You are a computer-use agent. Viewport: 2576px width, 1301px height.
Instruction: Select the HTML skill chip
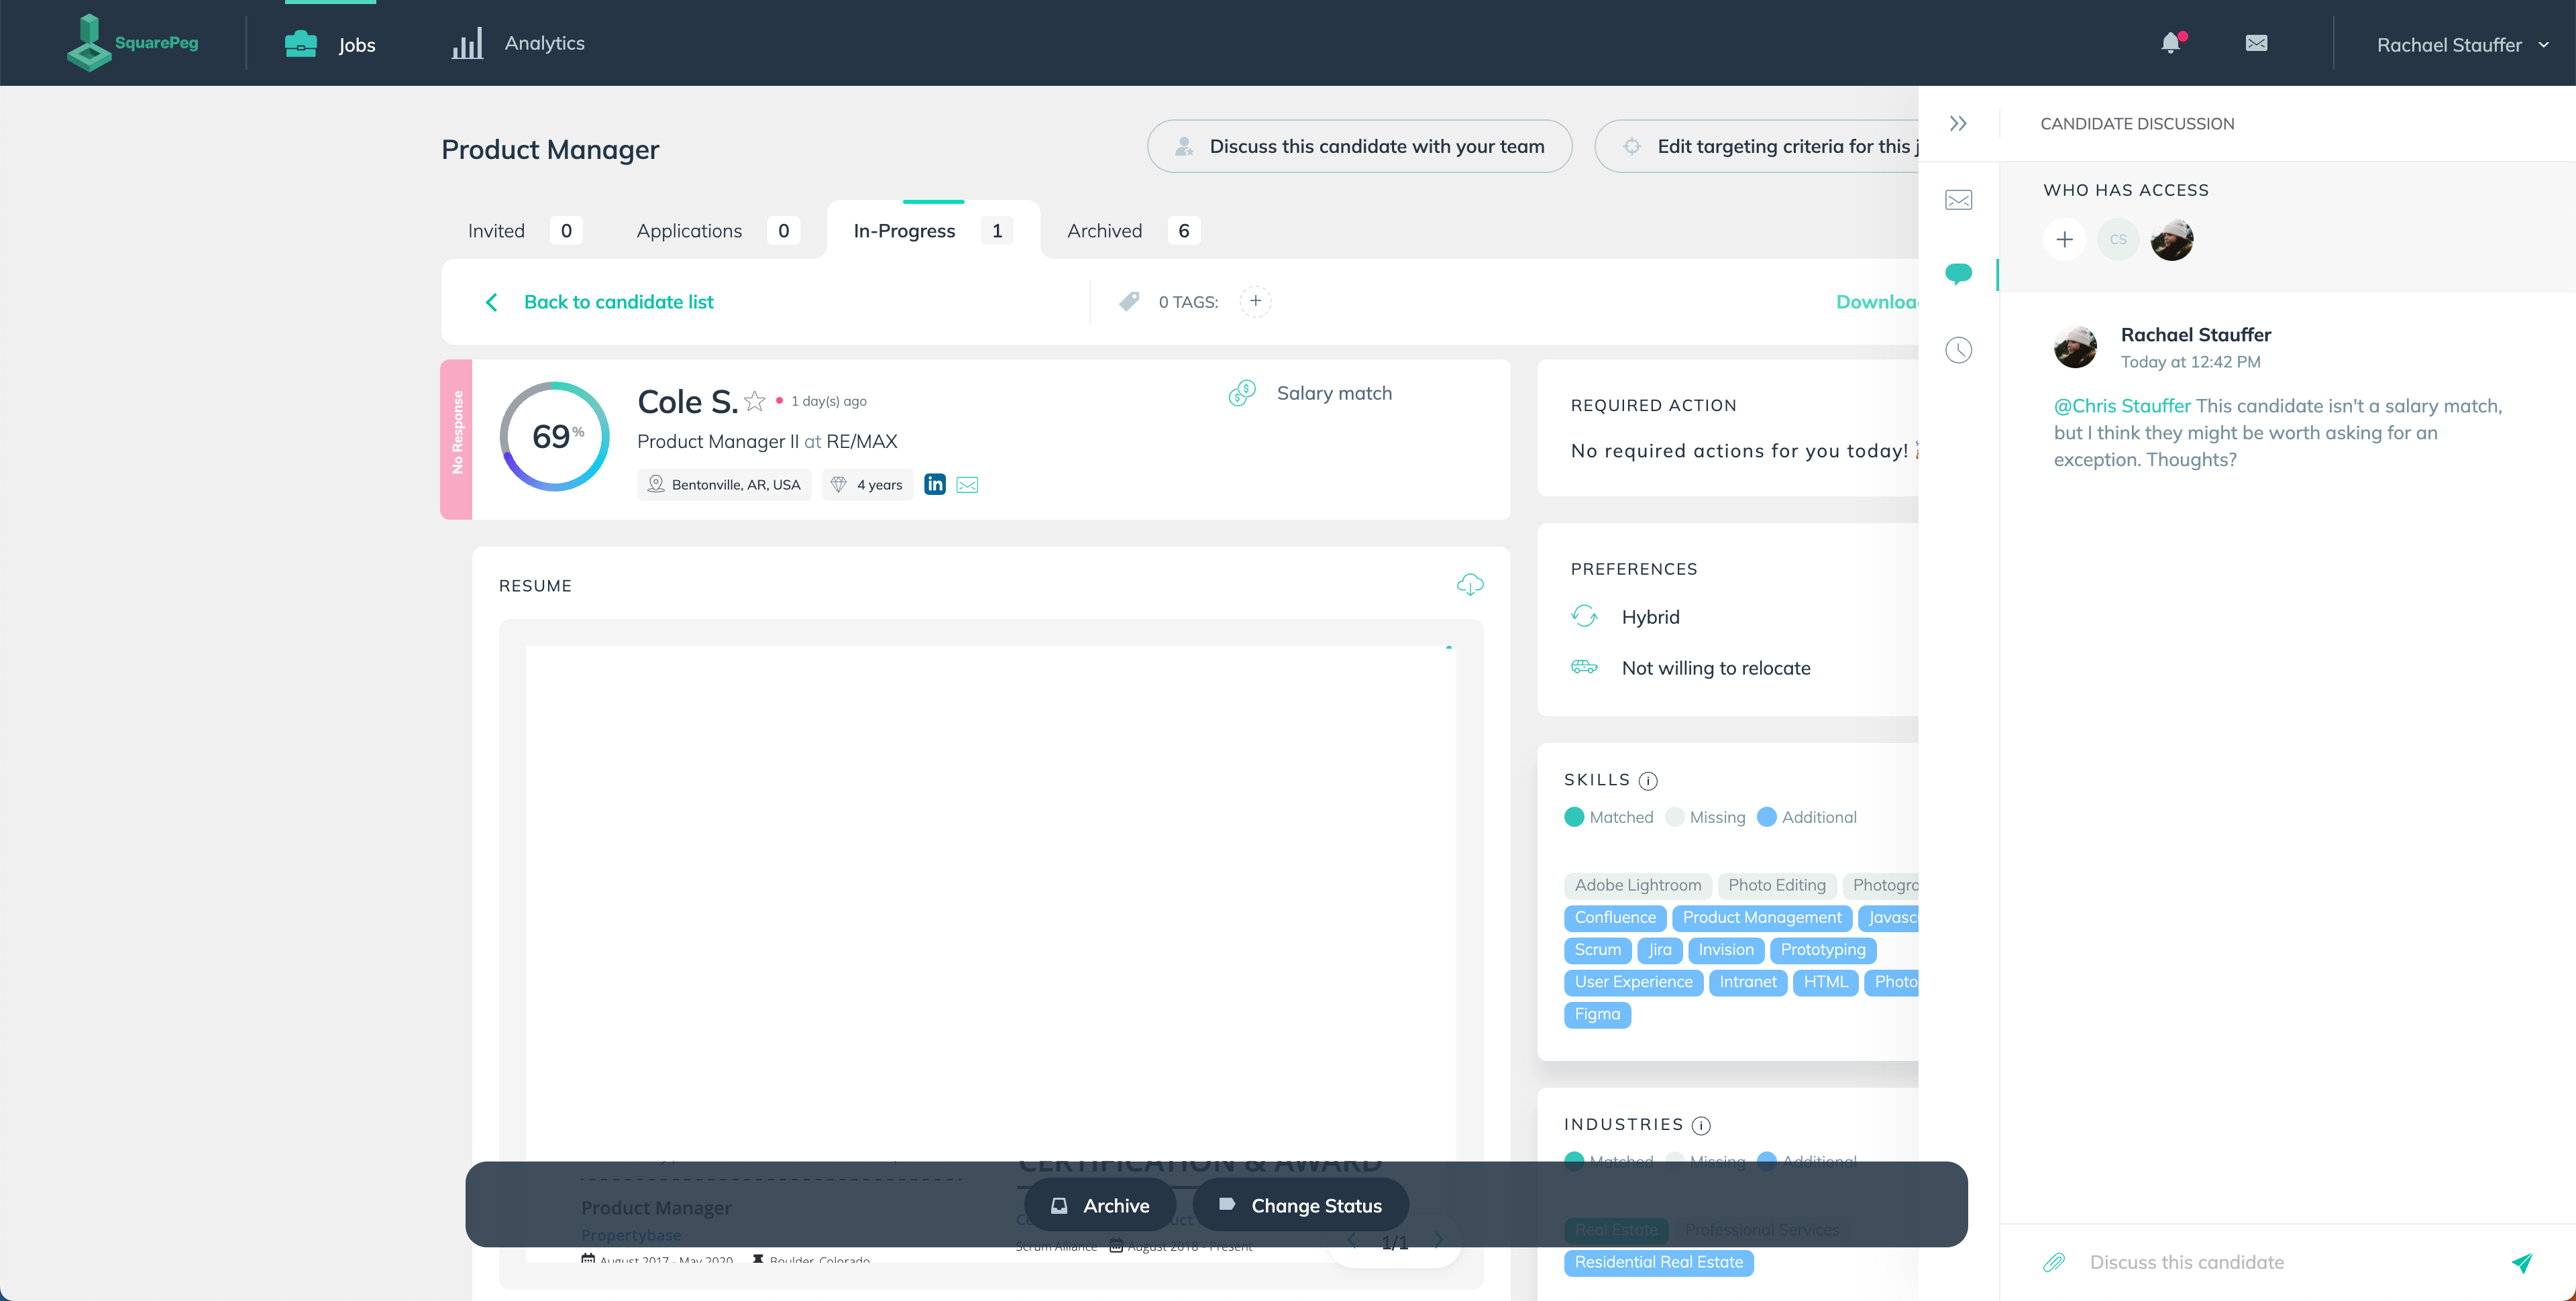tap(1826, 982)
